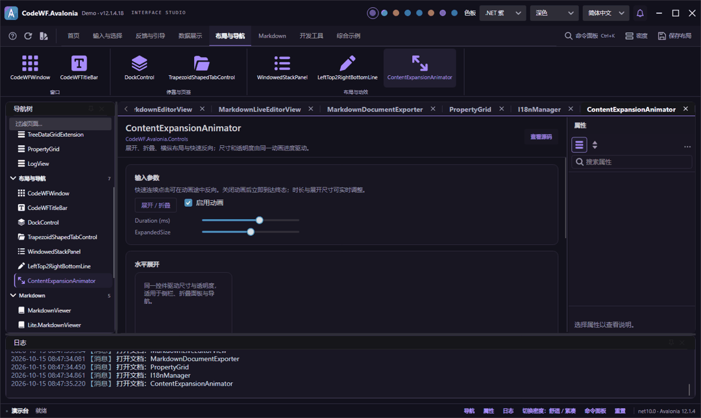Screen dimensions: 701x418
Task: Click the CodeWF.Avalonia app logo
Action: [11, 13]
